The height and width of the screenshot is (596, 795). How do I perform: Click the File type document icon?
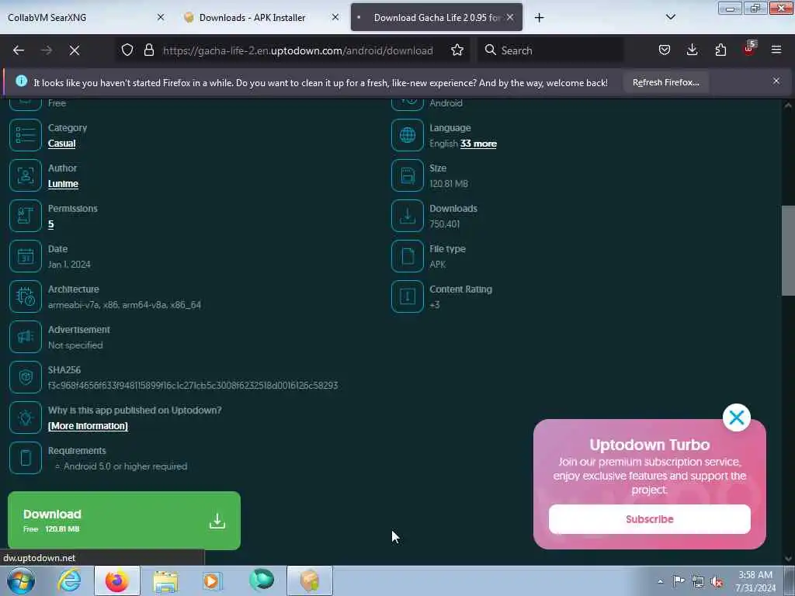pos(407,256)
